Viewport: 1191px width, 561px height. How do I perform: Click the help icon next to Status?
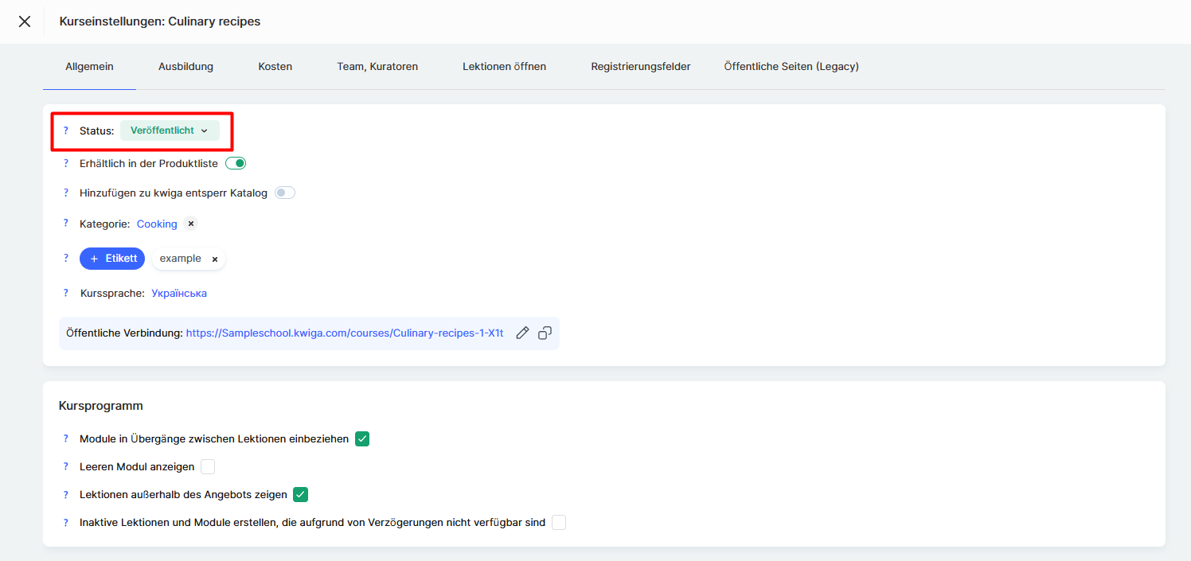point(66,131)
